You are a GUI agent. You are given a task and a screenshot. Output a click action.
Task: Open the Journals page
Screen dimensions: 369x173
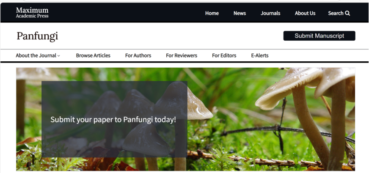[x=270, y=13]
